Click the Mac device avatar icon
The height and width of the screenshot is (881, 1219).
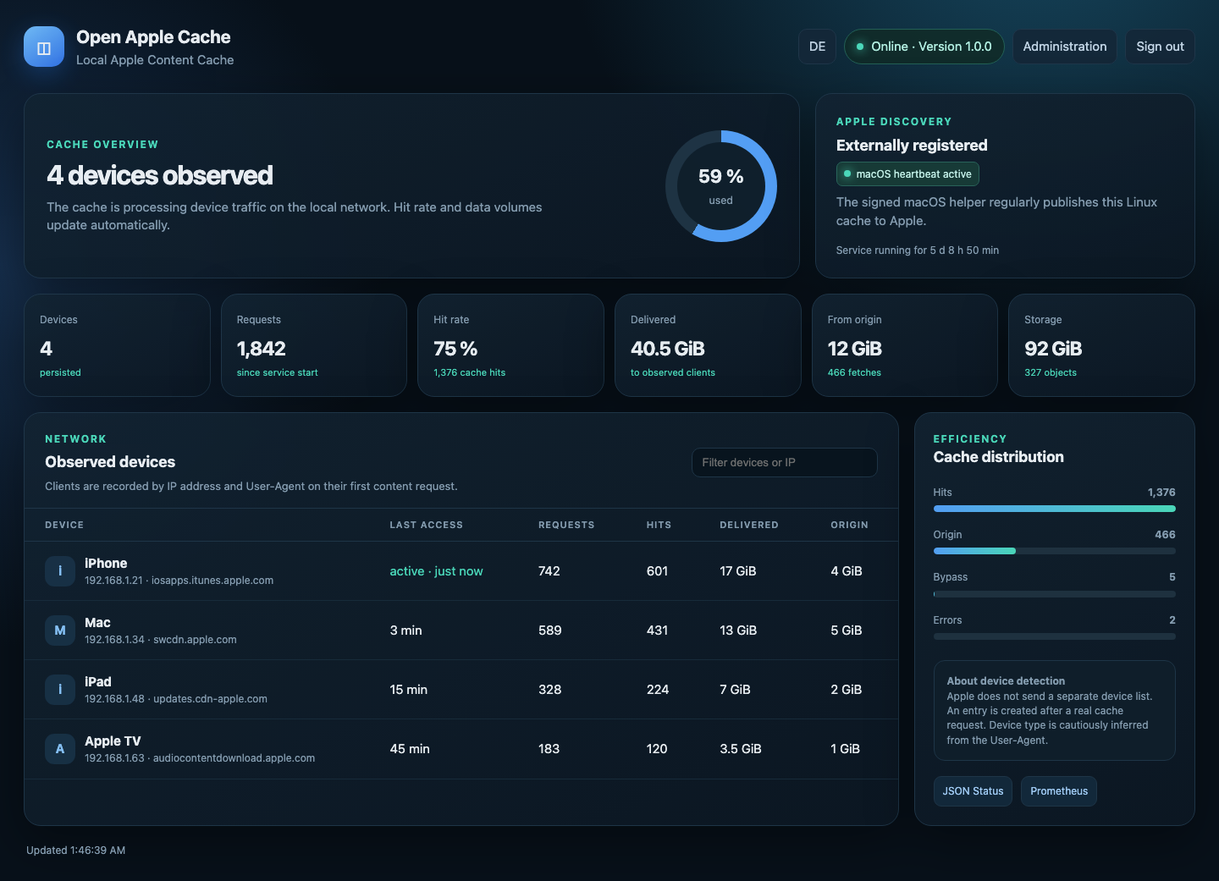point(60,630)
